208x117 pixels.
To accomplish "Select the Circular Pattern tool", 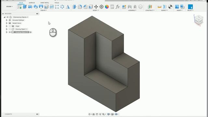I will tap(62, 6).
